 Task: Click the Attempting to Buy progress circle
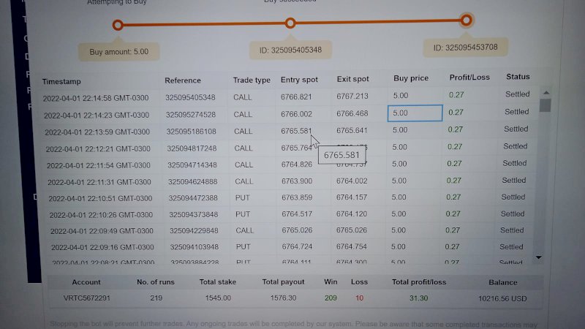[x=118, y=25]
